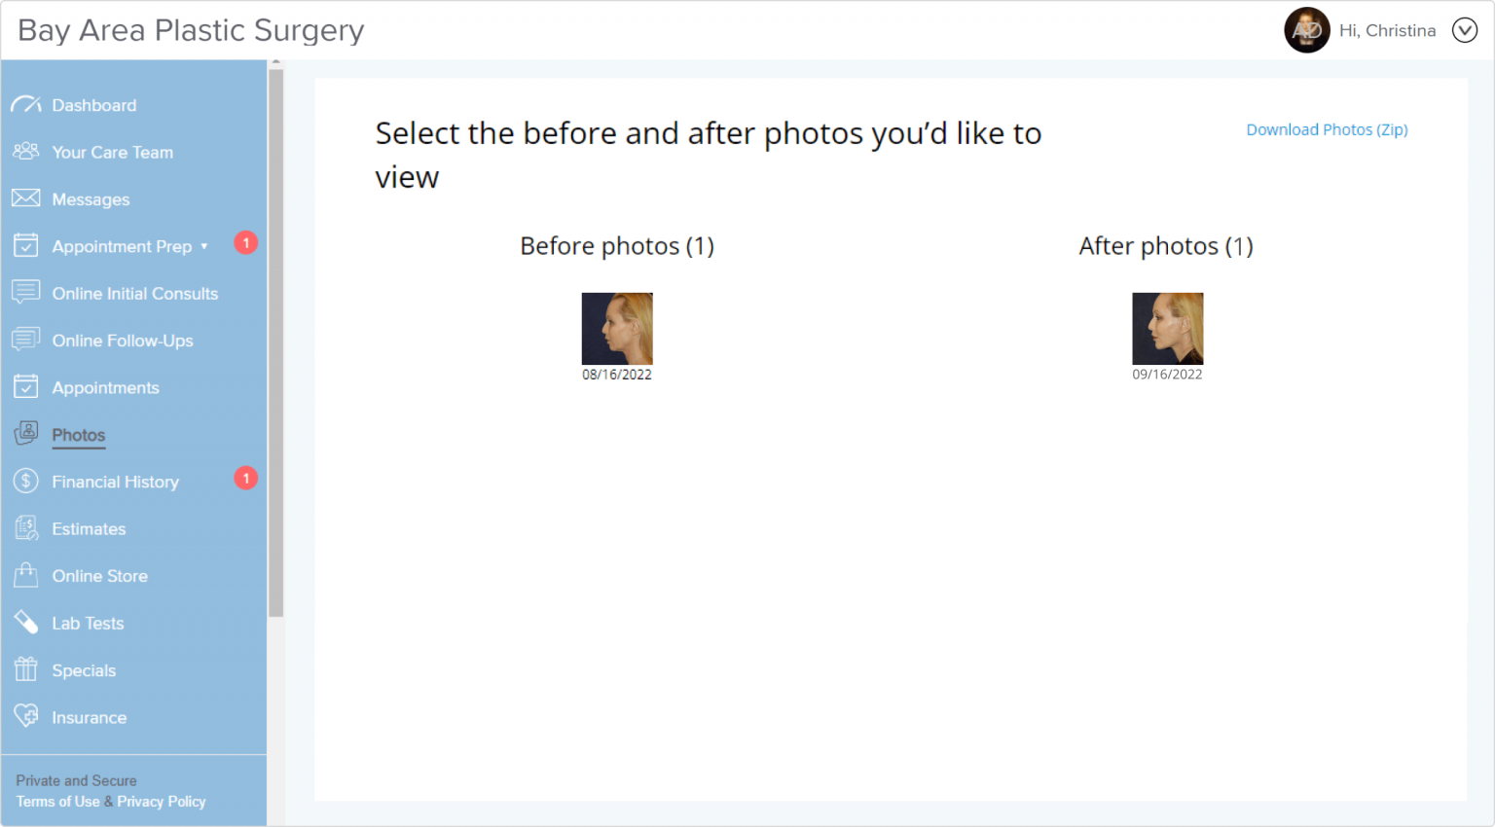Screen dimensions: 1495x827
Task: Open the user account dropdown chevron
Action: (1464, 31)
